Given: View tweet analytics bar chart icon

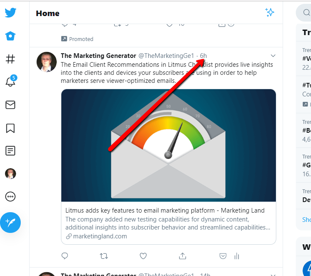Looking at the screenshot, I should [x=237, y=256].
